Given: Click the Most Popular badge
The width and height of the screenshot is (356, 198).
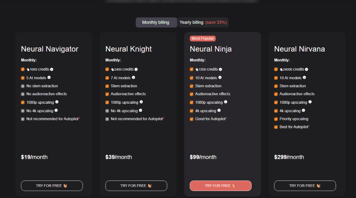Looking at the screenshot, I should point(203,38).
